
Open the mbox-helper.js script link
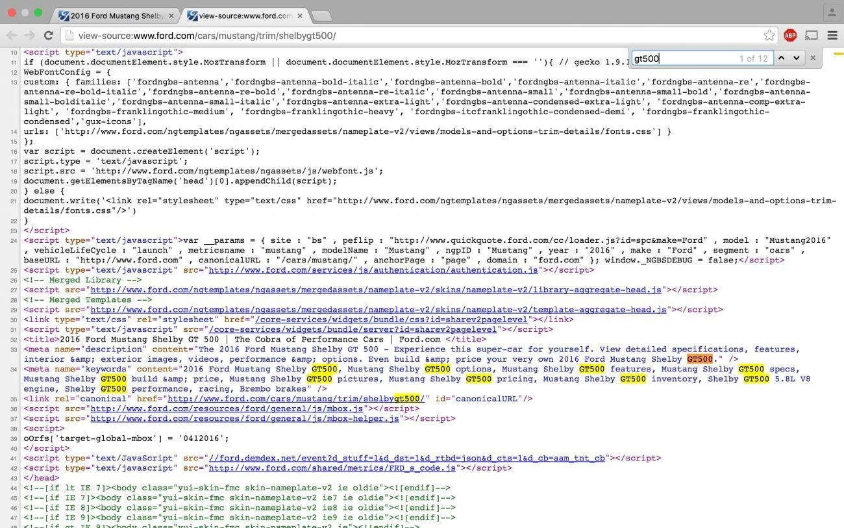click(245, 418)
